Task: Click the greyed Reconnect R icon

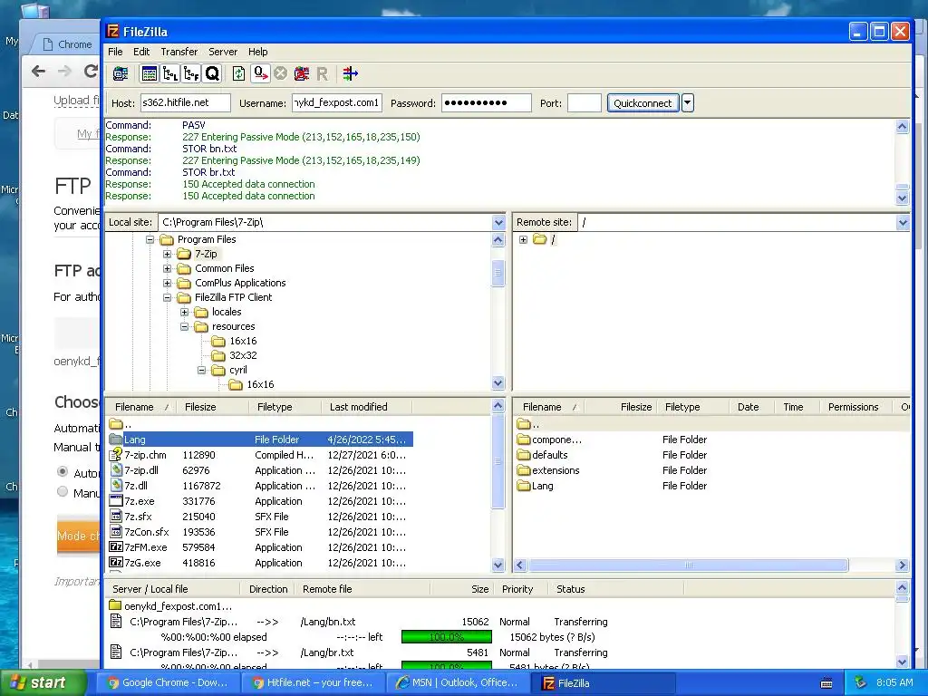Action: tap(322, 74)
